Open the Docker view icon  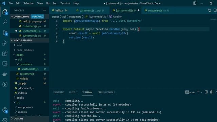point(5,74)
